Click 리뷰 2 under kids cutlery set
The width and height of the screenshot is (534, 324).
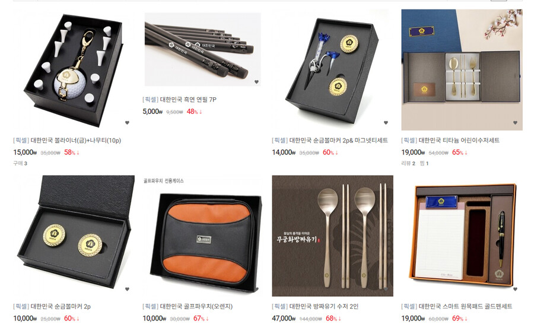tap(408, 164)
